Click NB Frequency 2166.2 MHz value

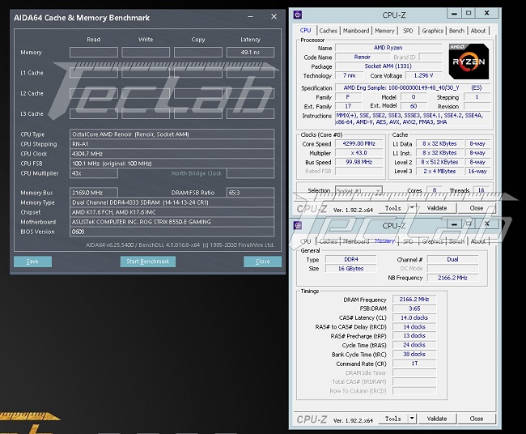pos(452,278)
